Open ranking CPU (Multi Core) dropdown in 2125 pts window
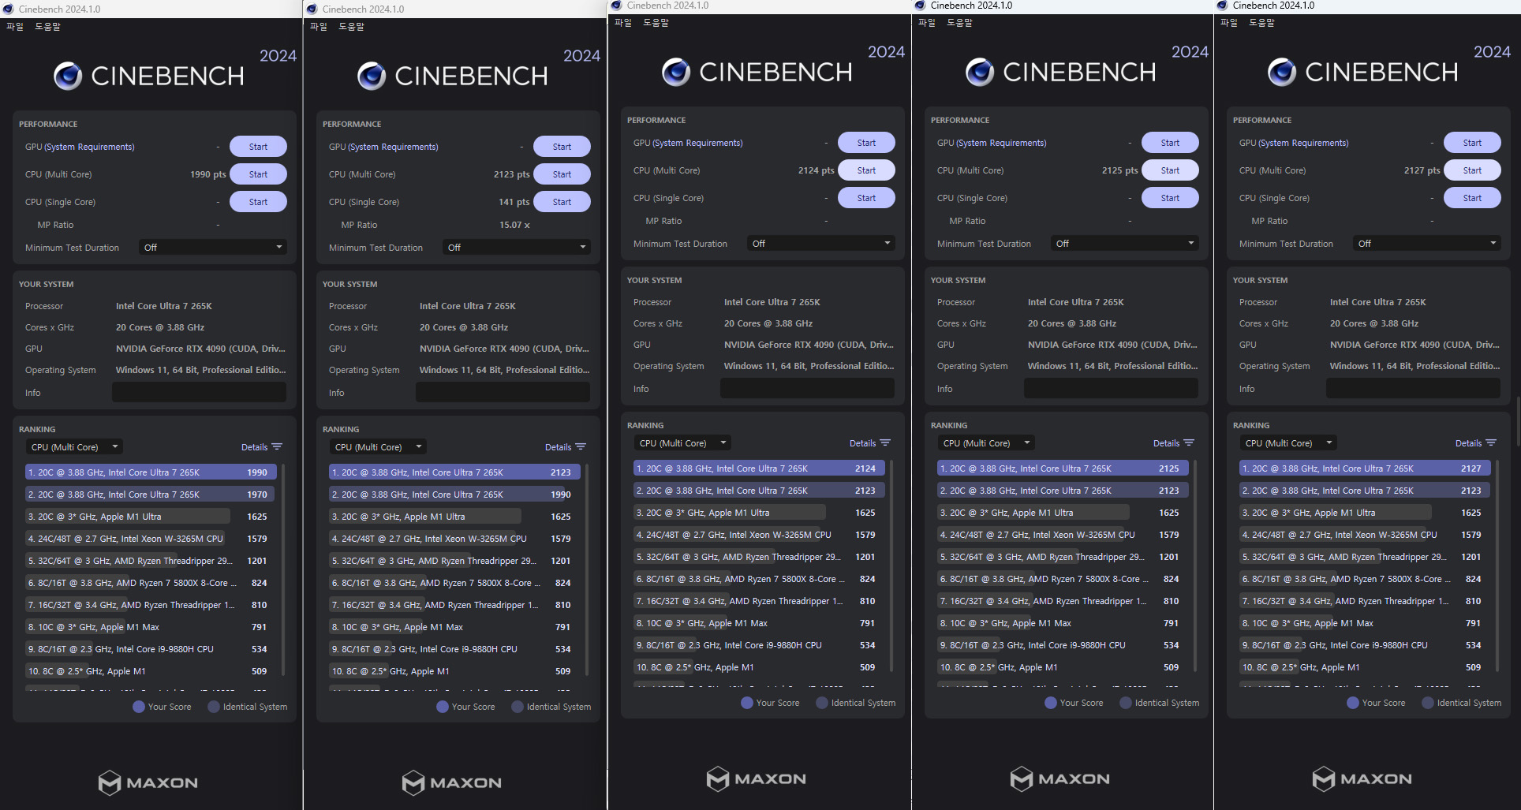This screenshot has width=1521, height=810. point(986,443)
